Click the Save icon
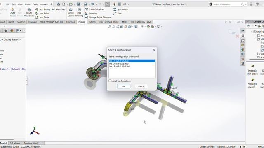264x148 pixels. click(x=78, y=4)
